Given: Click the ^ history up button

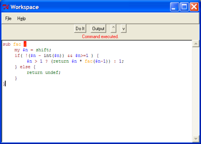Looking at the screenshot, I should point(113,29).
